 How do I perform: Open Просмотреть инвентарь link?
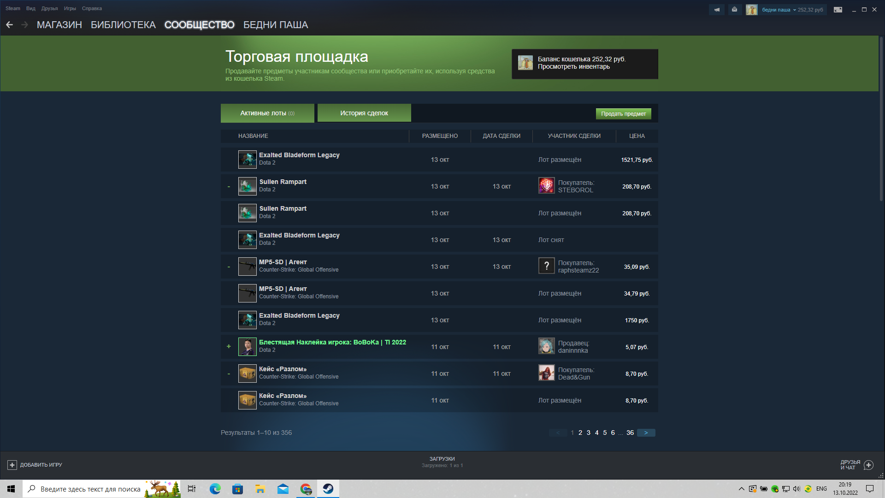[573, 66]
